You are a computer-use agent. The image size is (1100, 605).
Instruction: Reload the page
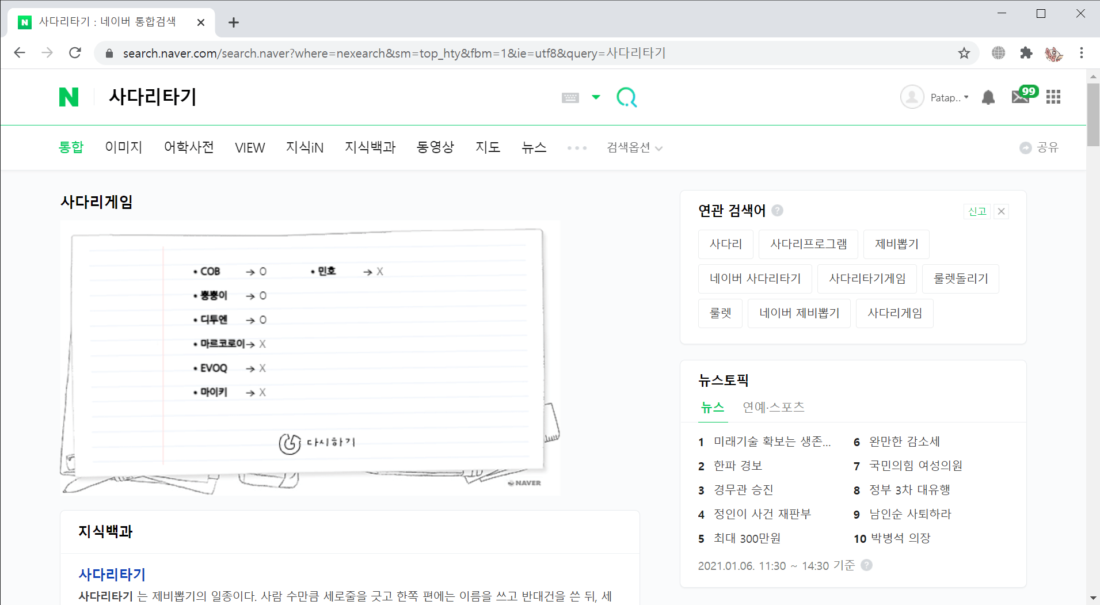click(x=75, y=53)
